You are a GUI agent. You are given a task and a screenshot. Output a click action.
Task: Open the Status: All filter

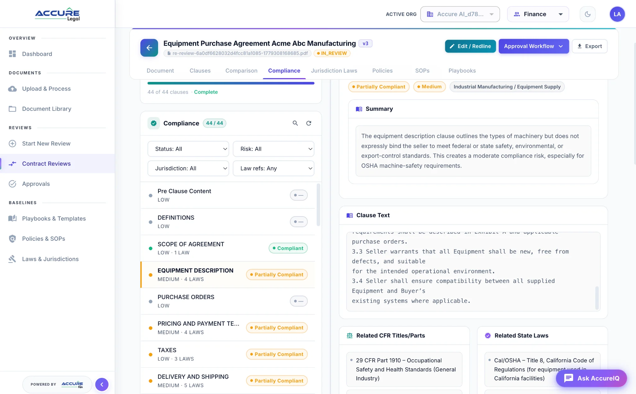point(188,149)
